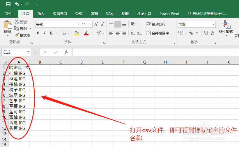Open the font color palette dropdown arrow
239x147 pixels.
click(x=91, y=33)
